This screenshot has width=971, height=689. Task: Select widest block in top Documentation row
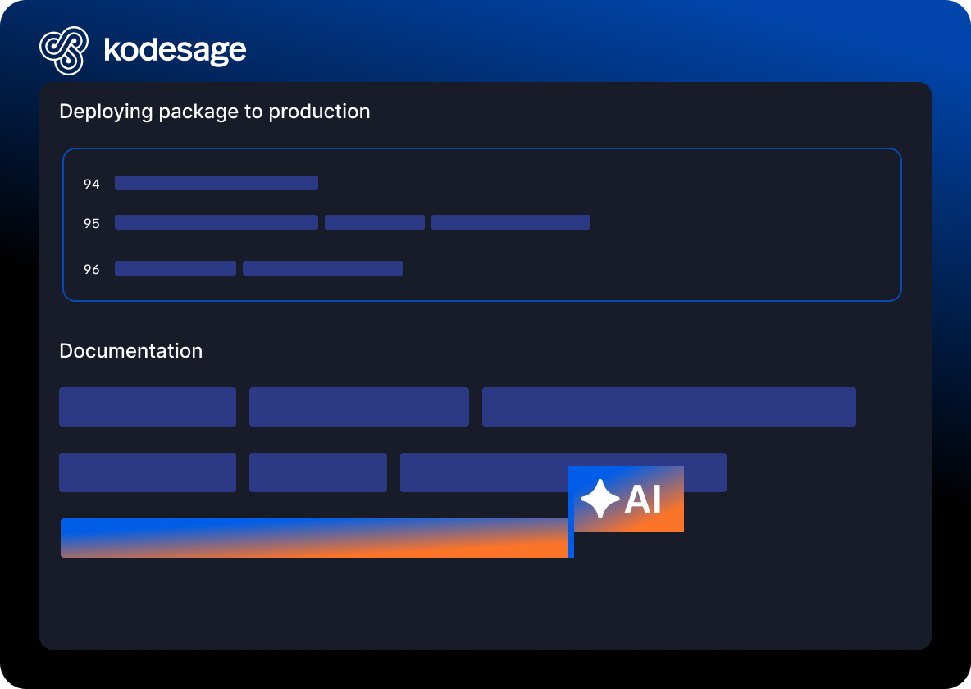pyautogui.click(x=669, y=407)
